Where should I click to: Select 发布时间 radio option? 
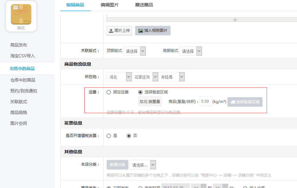click(140, 187)
